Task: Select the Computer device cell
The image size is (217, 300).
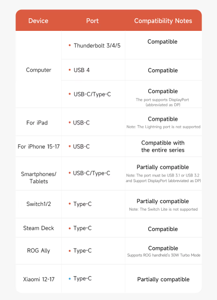Action: click(x=38, y=70)
